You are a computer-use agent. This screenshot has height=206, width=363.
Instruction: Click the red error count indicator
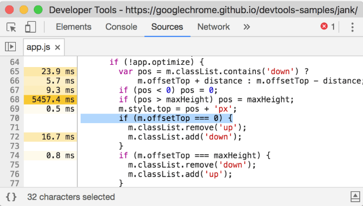pos(328,27)
